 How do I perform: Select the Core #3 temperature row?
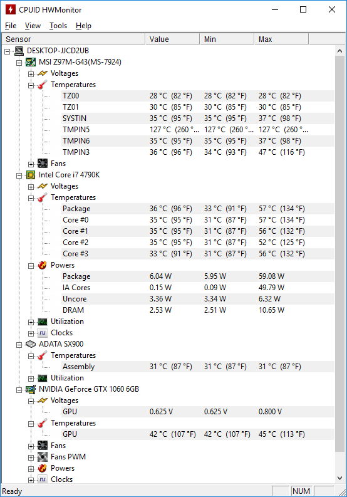[198, 254]
